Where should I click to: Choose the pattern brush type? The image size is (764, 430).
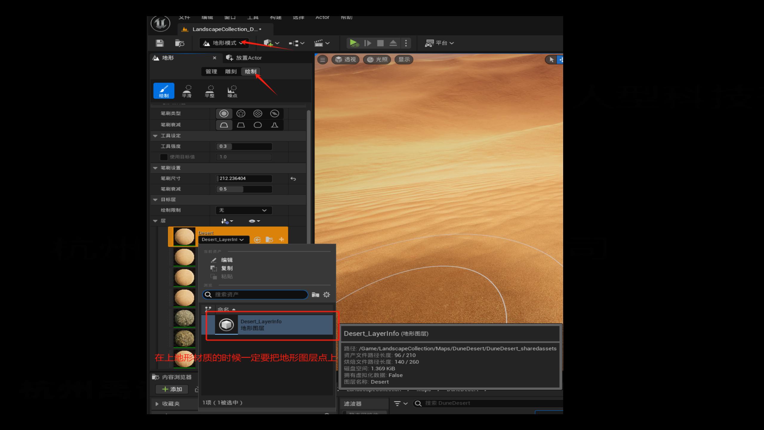[x=258, y=113]
